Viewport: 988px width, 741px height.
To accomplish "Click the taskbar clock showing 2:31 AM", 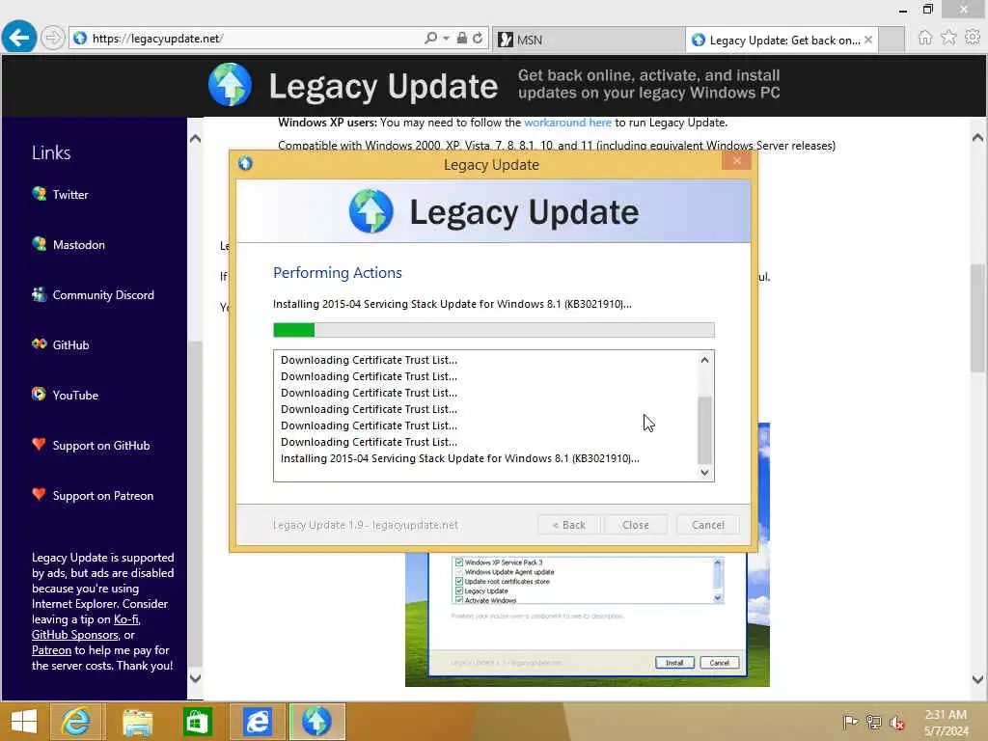I will [946, 722].
